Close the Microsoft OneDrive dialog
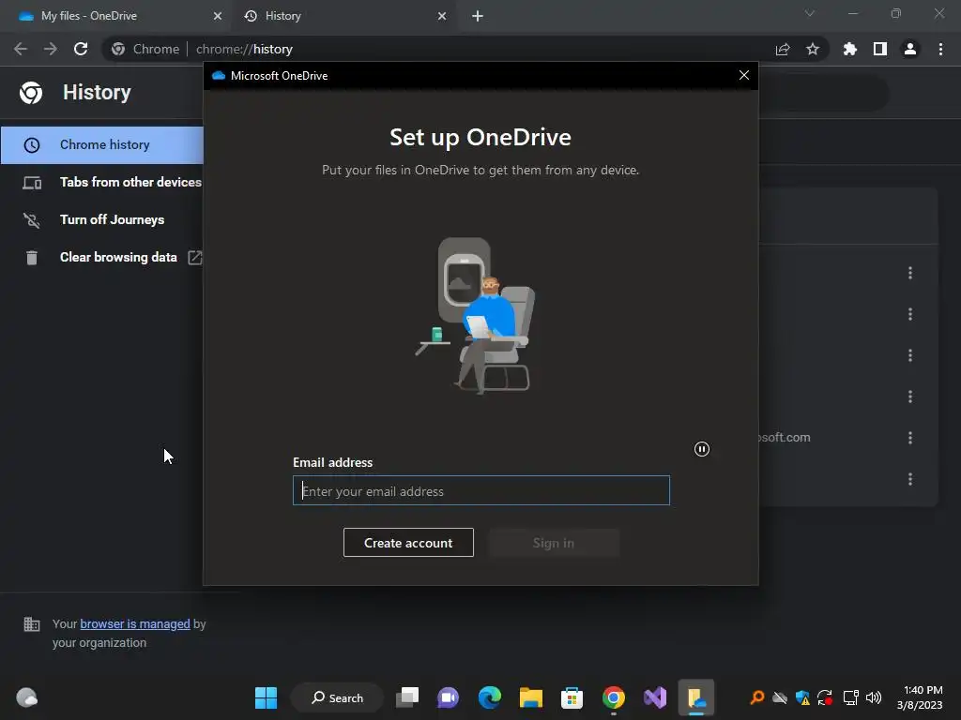961x720 pixels. [744, 75]
